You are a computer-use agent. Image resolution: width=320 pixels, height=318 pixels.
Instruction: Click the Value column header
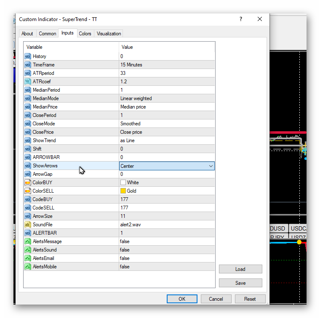click(x=167, y=47)
